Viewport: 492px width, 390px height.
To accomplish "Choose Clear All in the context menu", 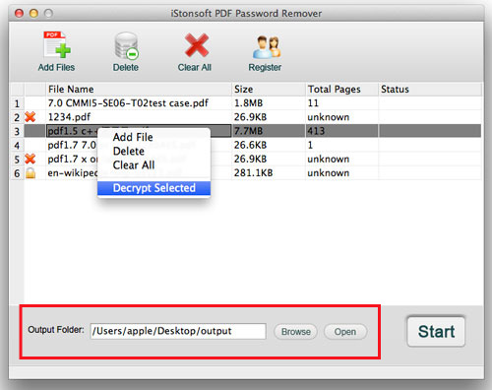I will coord(154,165).
